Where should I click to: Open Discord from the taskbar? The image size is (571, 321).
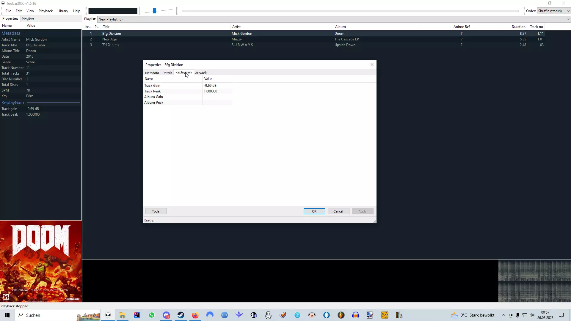(x=166, y=315)
